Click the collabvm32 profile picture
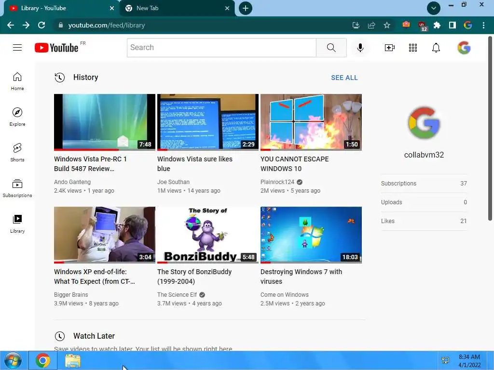494x370 pixels. [424, 123]
